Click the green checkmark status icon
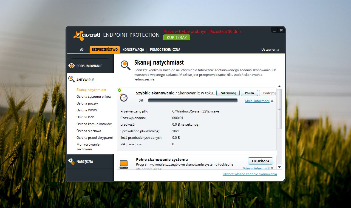Viewport: 351px width, 208px height. click(120, 90)
